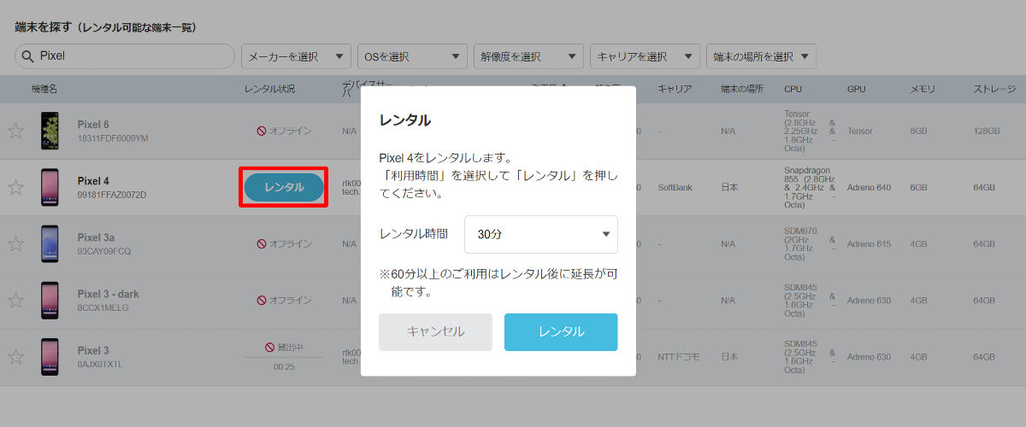Screen dimensions: 1026x427
Task: Click the レンタル dialog title
Action: (404, 120)
